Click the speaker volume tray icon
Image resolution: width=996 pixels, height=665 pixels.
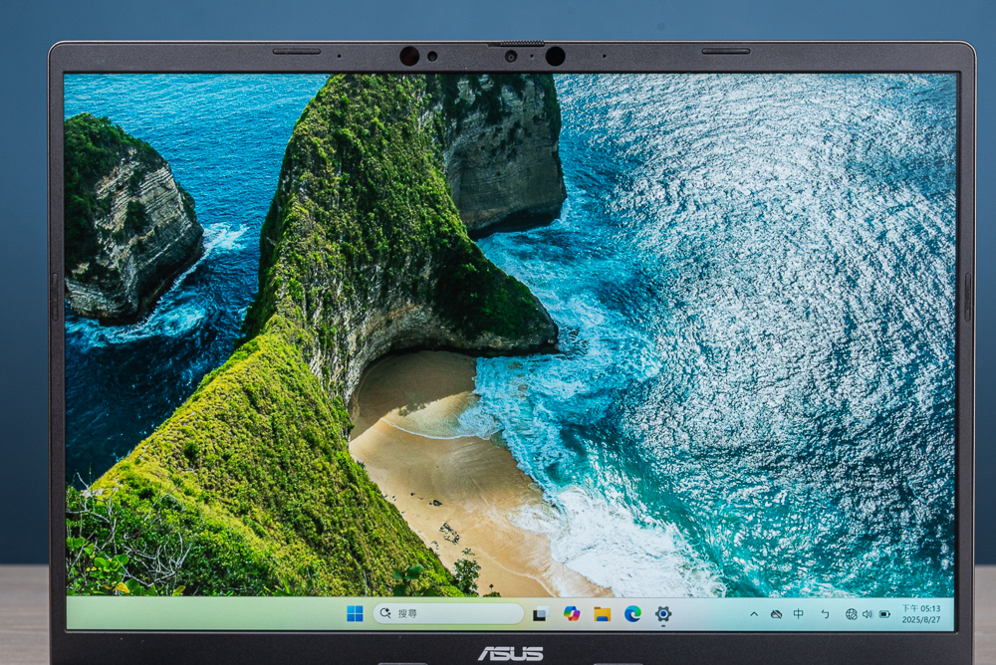coord(868,614)
